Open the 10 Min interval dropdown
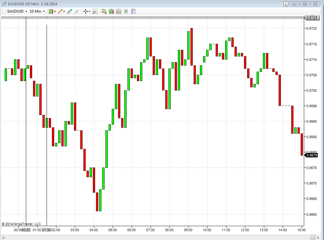Viewport: 324px width, 240px height. tap(37, 11)
